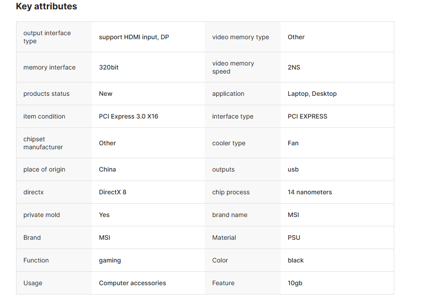Click the Function gaming value
This screenshot has height=299, width=425.
110,261
